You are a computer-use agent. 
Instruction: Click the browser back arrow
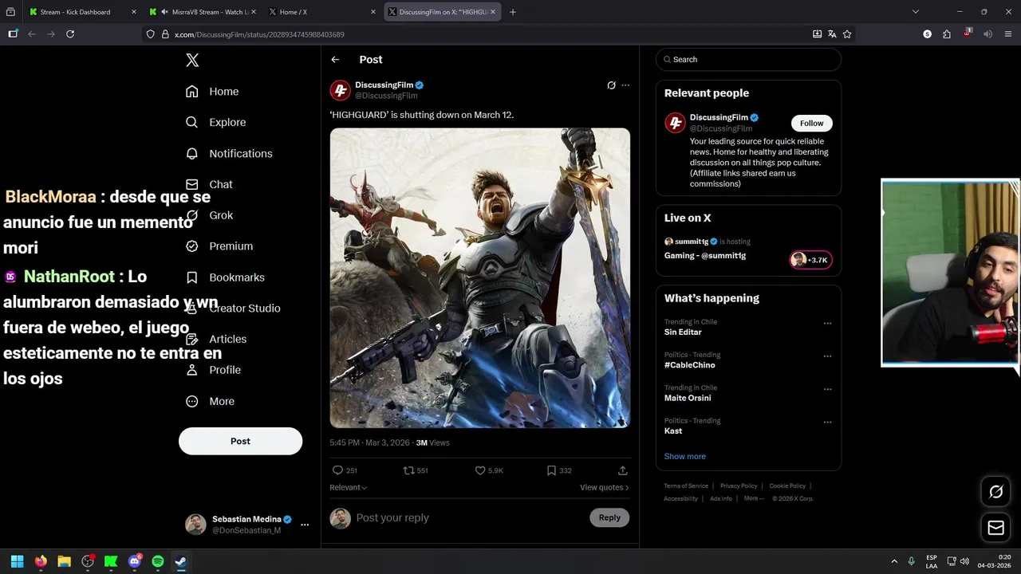click(32, 34)
